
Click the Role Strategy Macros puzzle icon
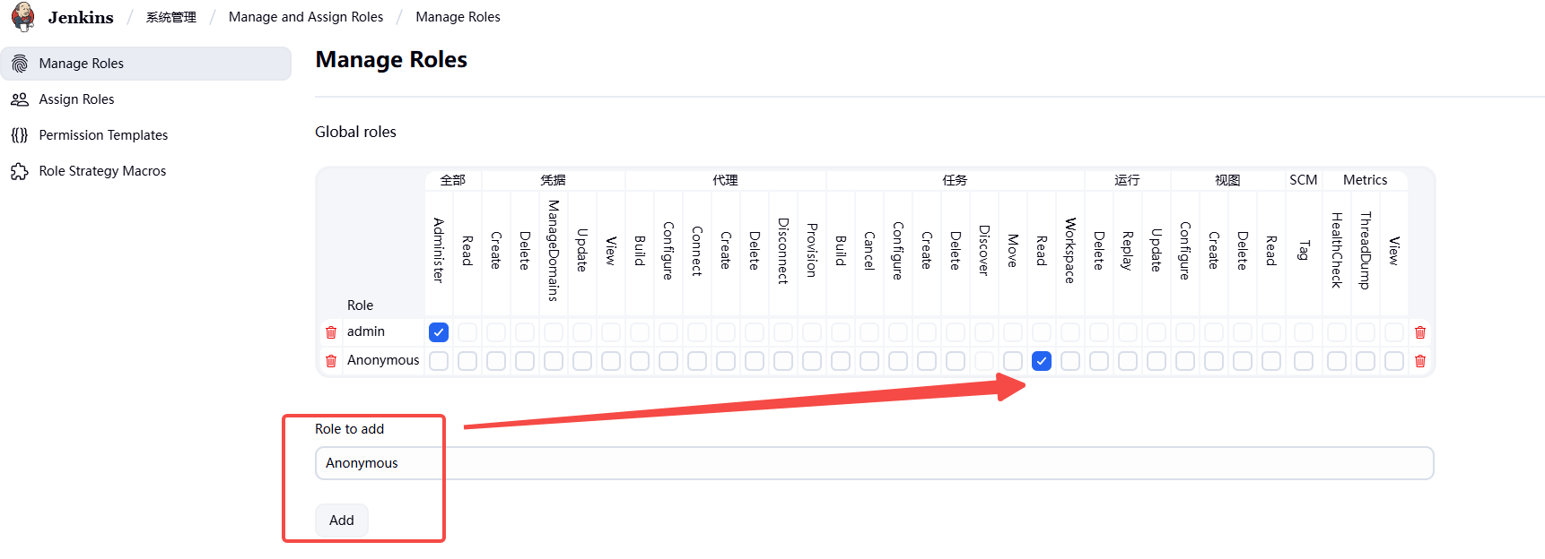(x=20, y=171)
